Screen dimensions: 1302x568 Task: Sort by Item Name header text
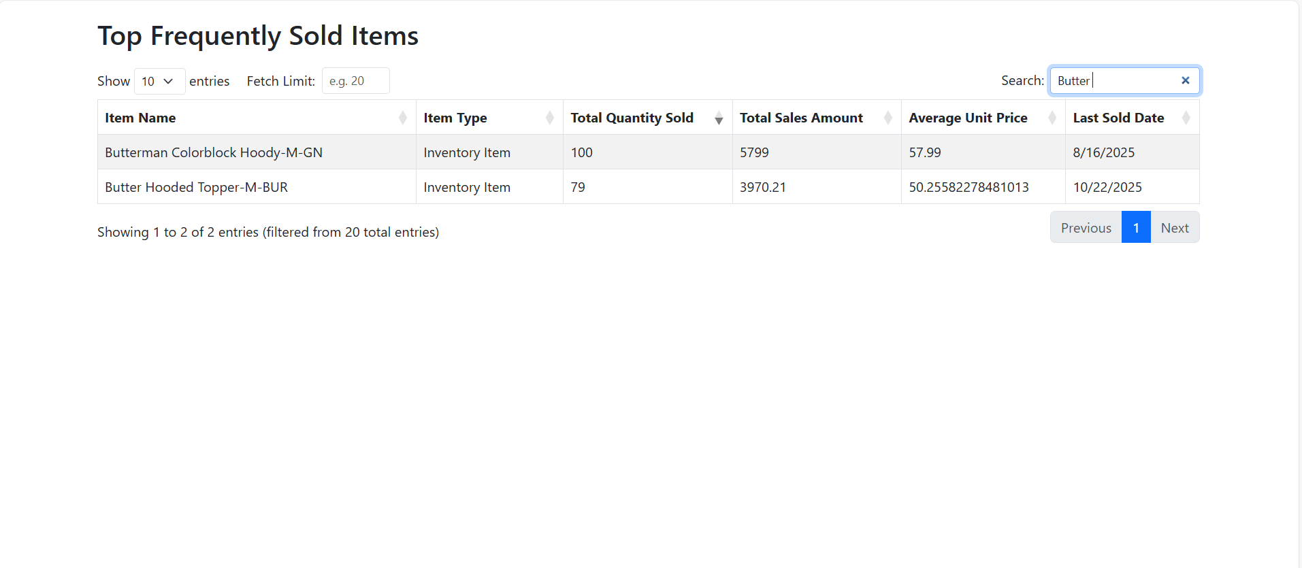click(x=140, y=118)
